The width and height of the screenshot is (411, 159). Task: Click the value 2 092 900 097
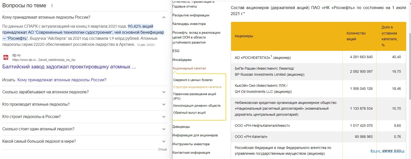click(361, 72)
